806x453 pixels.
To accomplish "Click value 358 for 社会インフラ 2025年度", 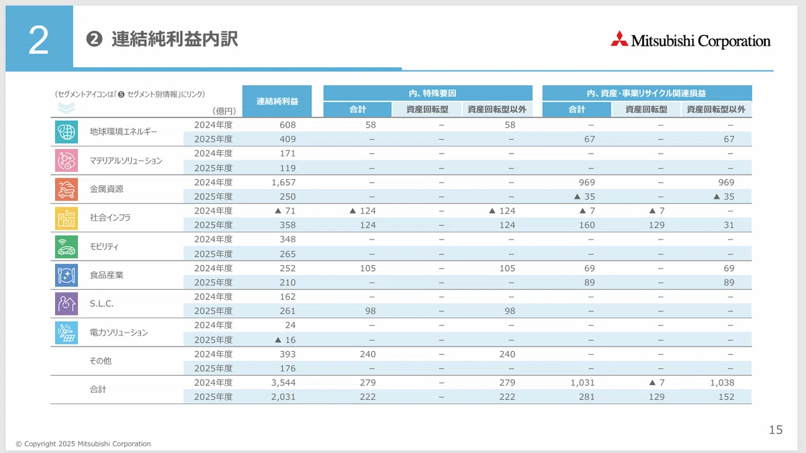I will pos(287,225).
